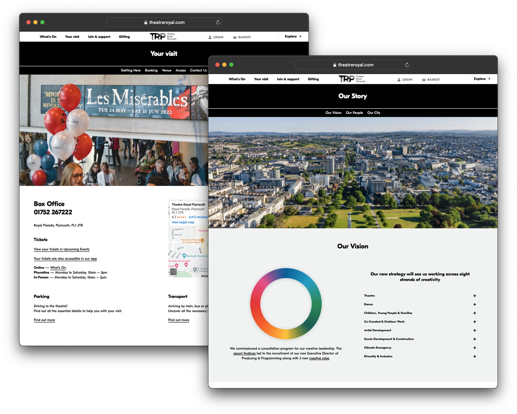This screenshot has height=414, width=517.
Task: Click address bar in back window
Action: (164, 22)
